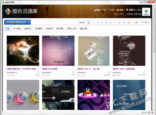Open title link [置顶] 期待已久,DarkGlass 套装
The width and height of the screenshot is (156, 115).
click(21, 69)
